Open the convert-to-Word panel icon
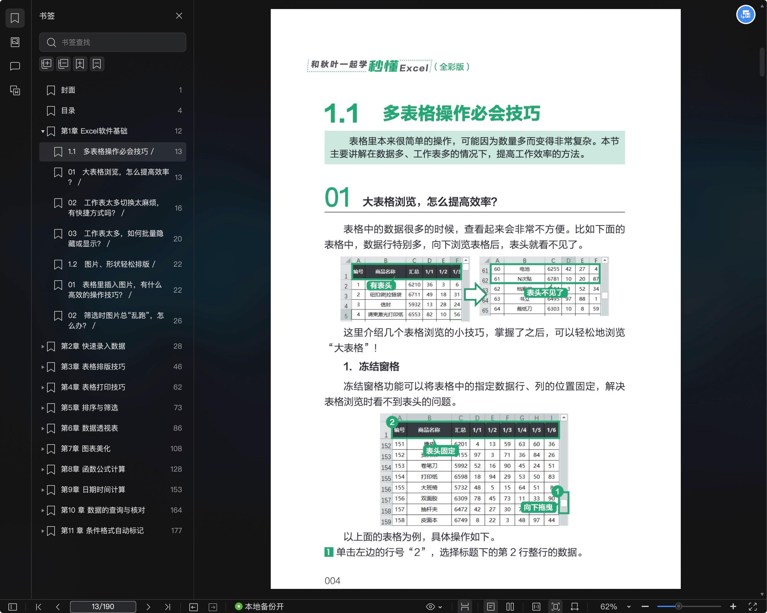The height and width of the screenshot is (613, 767). tap(15, 90)
